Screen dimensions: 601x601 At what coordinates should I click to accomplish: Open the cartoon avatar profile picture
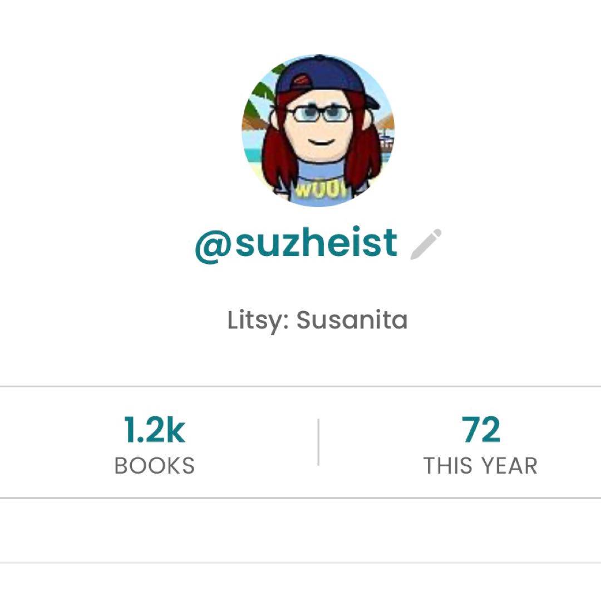318,131
